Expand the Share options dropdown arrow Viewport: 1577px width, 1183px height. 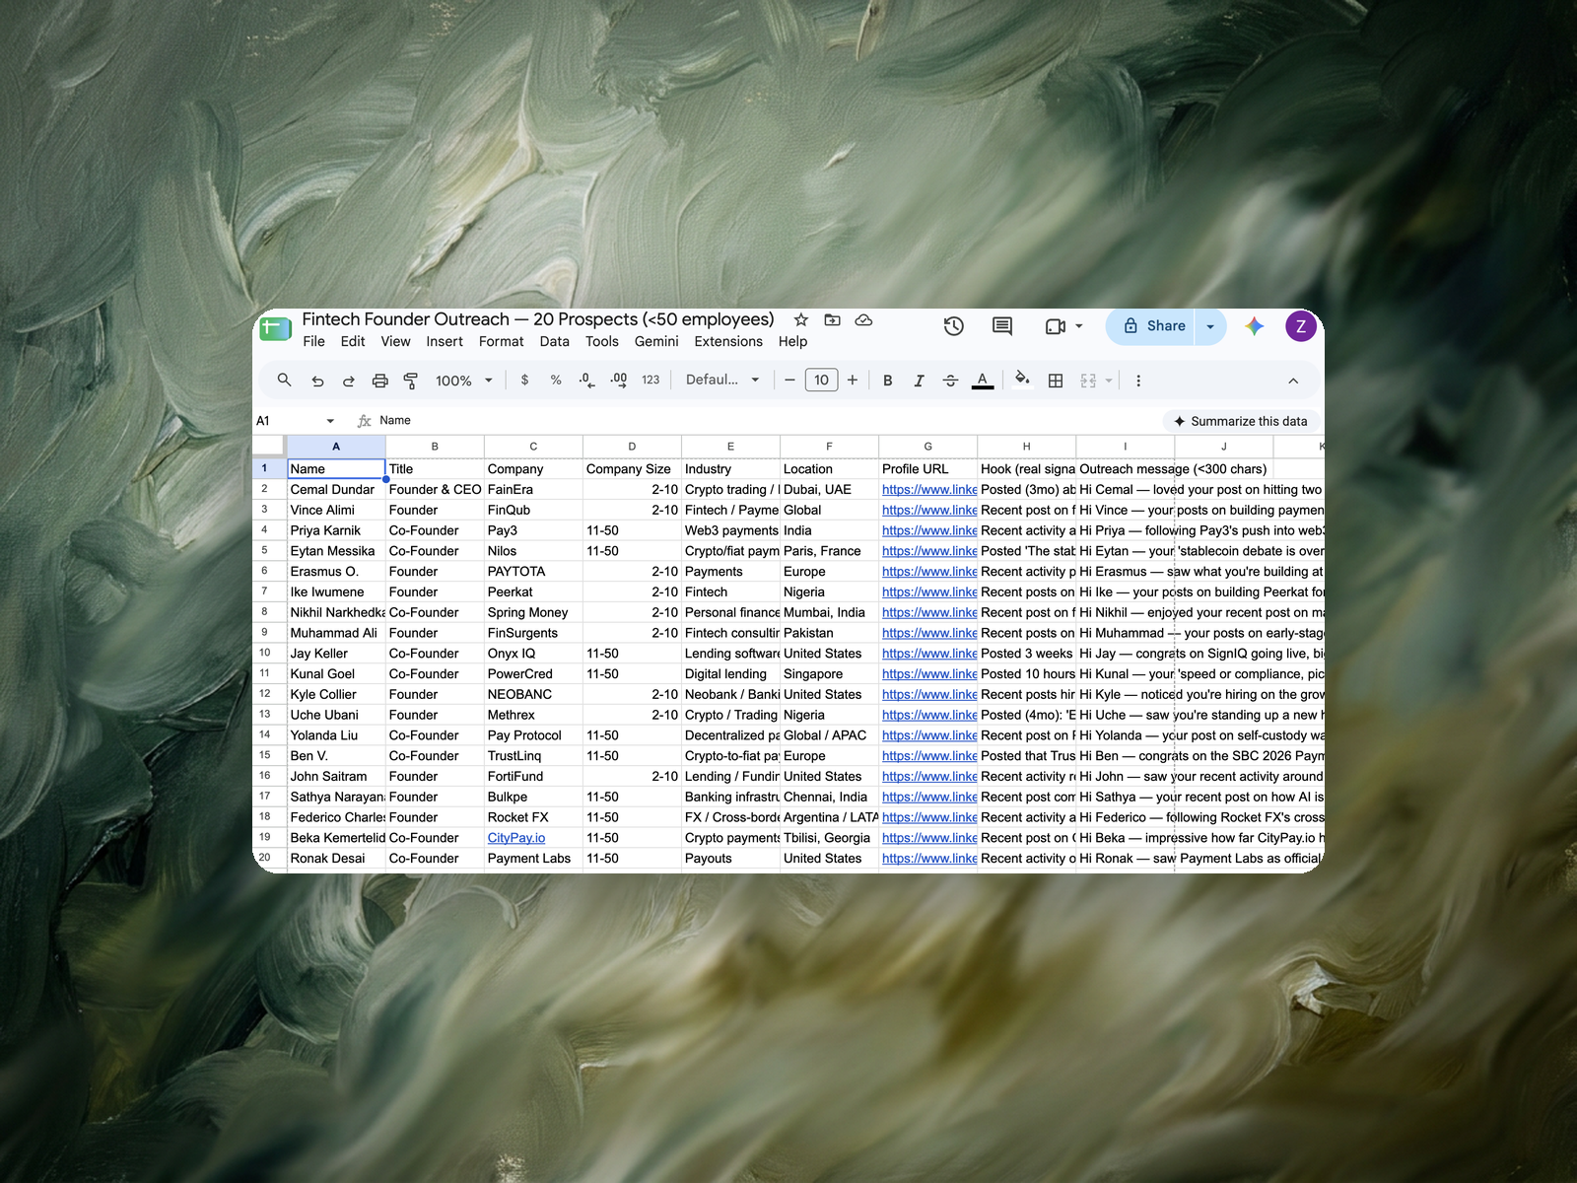[x=1210, y=326]
